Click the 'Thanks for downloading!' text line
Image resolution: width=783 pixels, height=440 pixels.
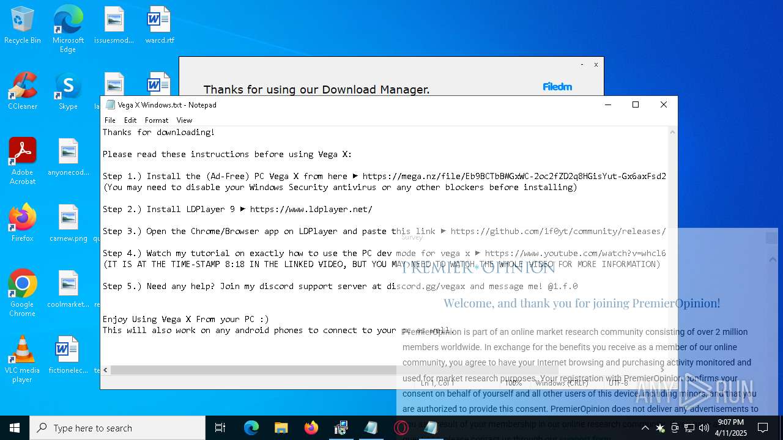[158, 132]
